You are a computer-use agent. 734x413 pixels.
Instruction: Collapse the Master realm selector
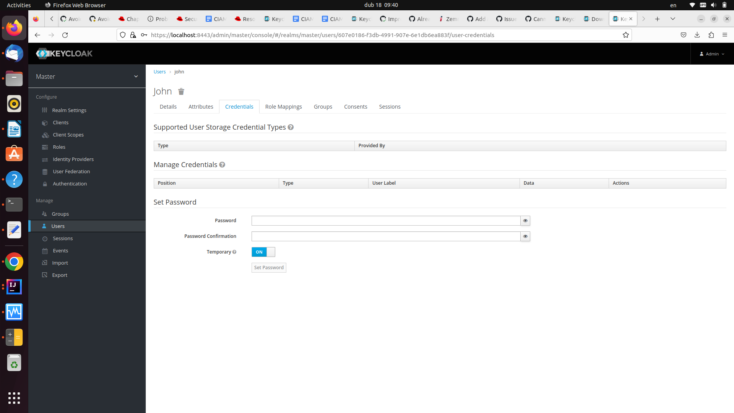point(136,76)
